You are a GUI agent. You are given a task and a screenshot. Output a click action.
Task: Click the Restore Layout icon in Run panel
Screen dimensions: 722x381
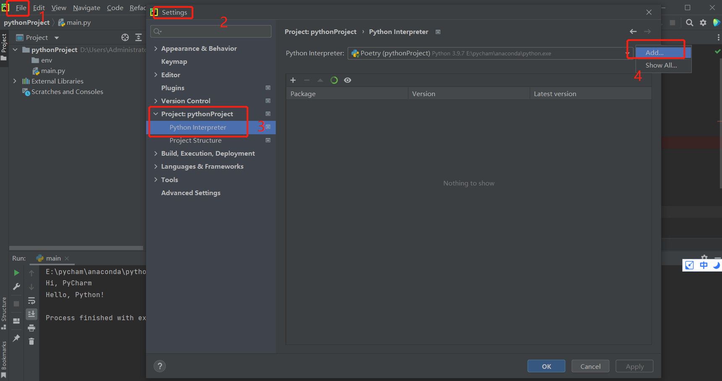coord(16,321)
